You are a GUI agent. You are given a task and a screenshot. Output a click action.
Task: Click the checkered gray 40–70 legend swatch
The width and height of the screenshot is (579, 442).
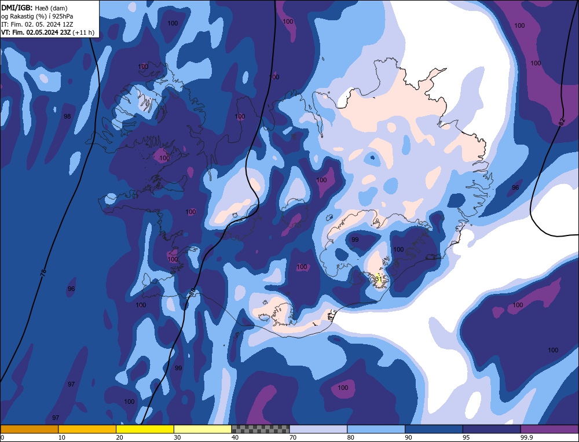tap(261, 429)
